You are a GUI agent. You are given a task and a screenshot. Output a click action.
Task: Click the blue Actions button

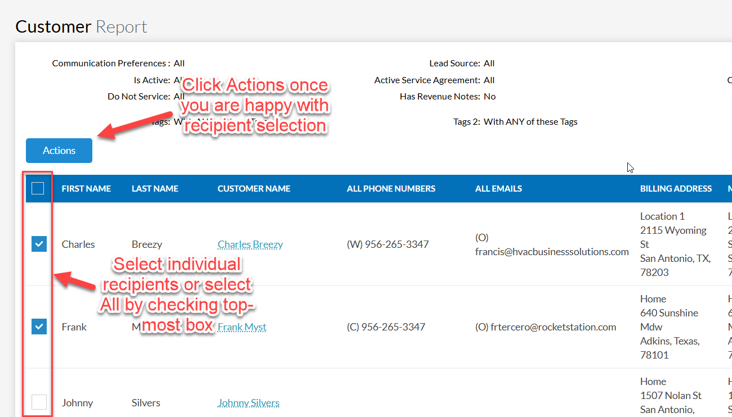click(59, 151)
